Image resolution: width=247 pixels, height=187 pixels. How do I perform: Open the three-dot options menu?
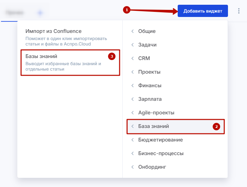(239, 11)
